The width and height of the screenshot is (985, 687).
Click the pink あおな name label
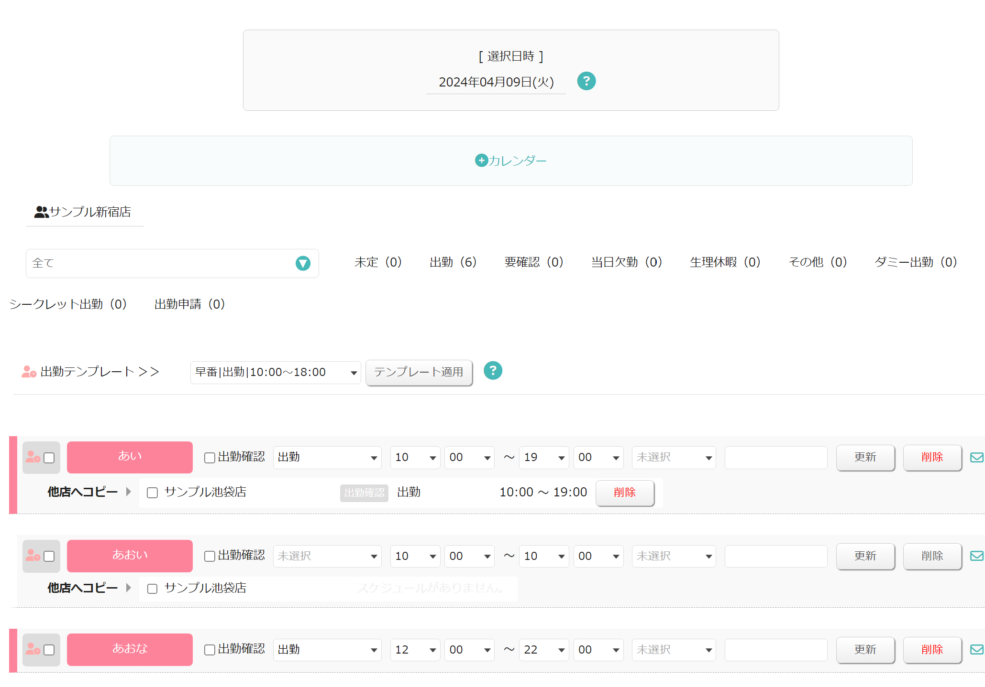point(130,650)
